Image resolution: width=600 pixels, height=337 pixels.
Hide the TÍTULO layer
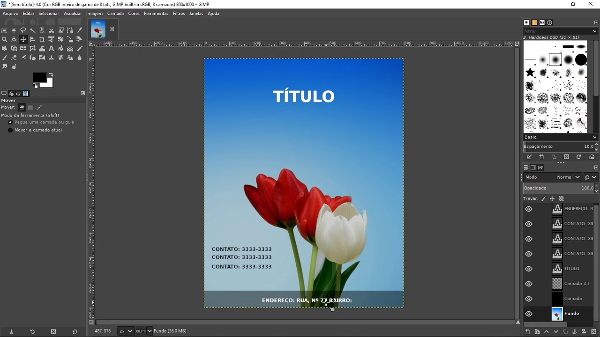pos(529,269)
